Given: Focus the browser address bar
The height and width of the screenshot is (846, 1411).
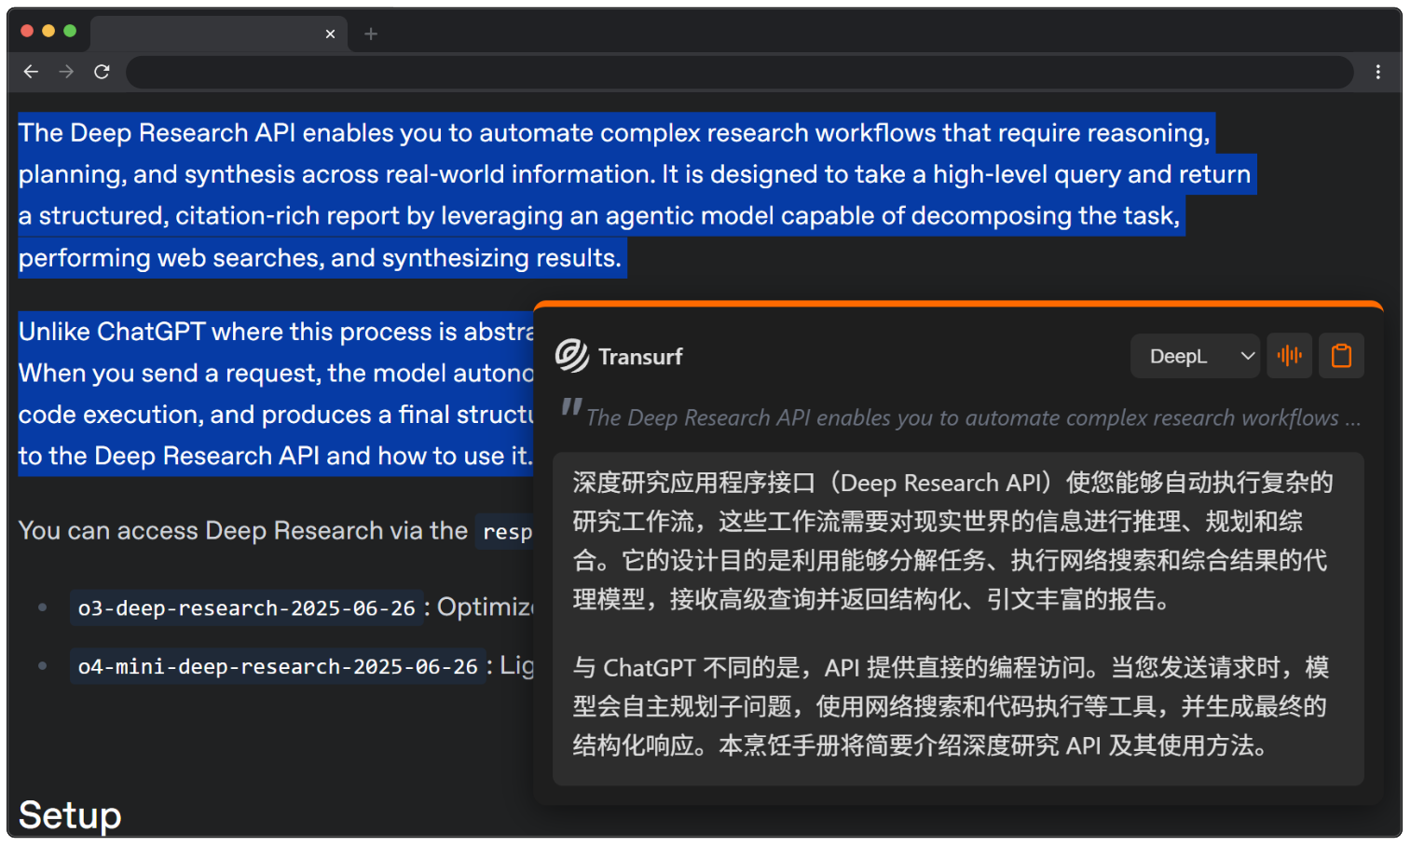Looking at the screenshot, I should [739, 72].
